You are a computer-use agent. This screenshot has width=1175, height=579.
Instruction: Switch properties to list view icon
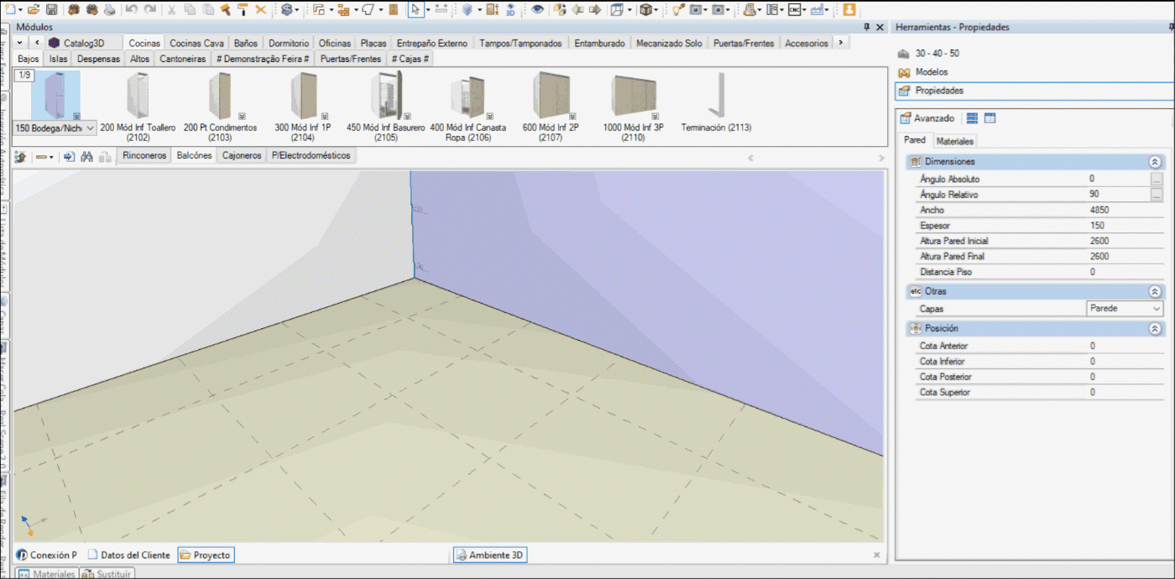(972, 118)
